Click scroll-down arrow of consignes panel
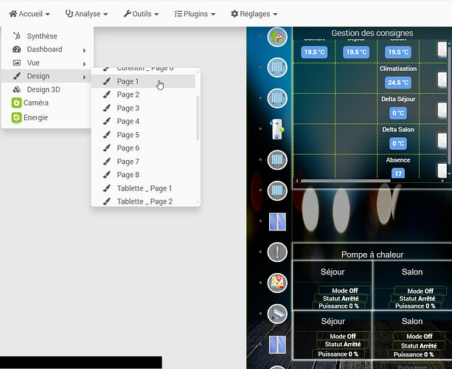 point(449,174)
